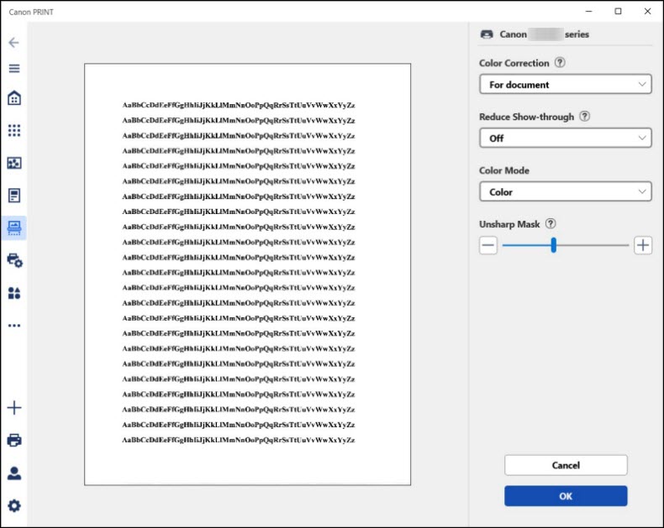The image size is (664, 528).
Task: Confirm settings with OK button
Action: point(566,496)
